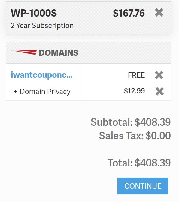Click the 'Total:' label

(120, 163)
